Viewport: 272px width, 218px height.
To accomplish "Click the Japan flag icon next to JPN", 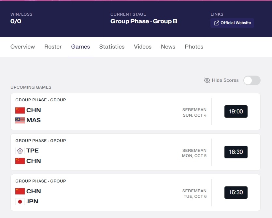I will click(x=20, y=202).
